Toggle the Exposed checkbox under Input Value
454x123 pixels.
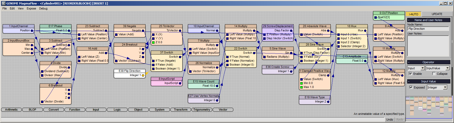click(411, 87)
